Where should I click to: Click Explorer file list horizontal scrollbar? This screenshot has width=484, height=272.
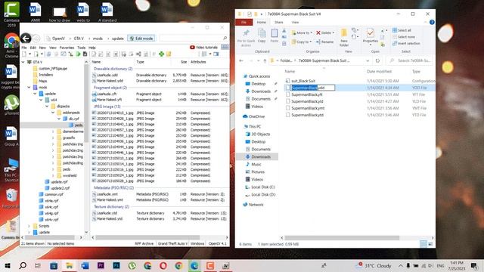click(x=342, y=238)
